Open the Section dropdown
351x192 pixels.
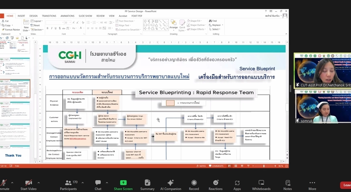[37, 30]
